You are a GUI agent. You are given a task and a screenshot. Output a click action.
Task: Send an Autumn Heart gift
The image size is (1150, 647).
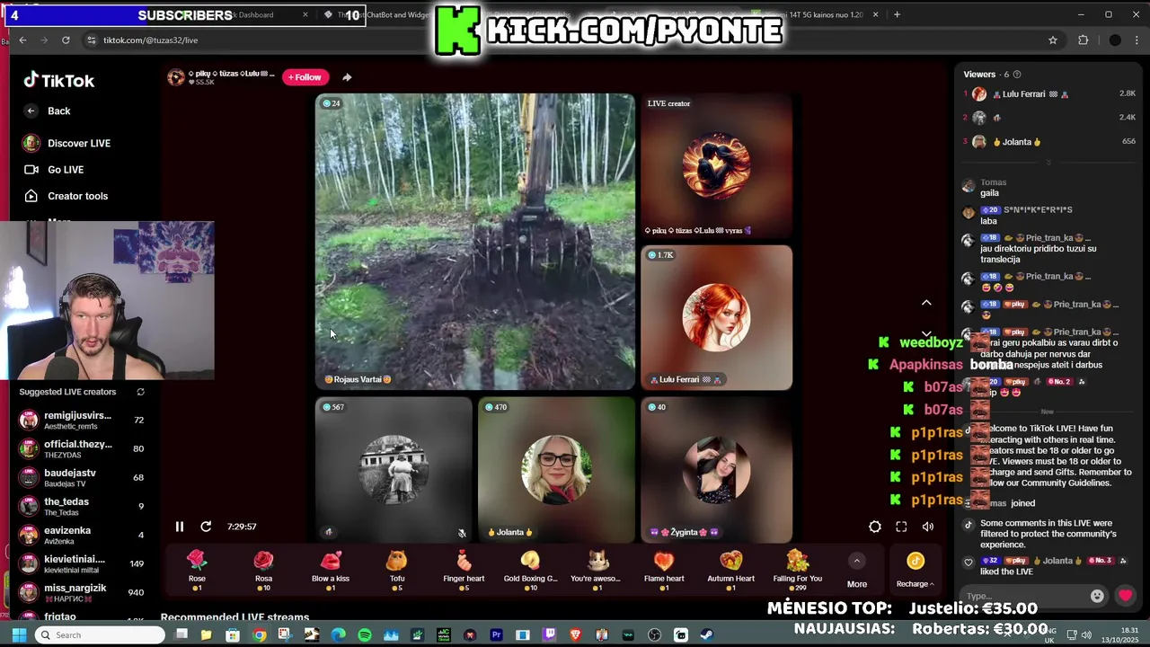[730, 571]
